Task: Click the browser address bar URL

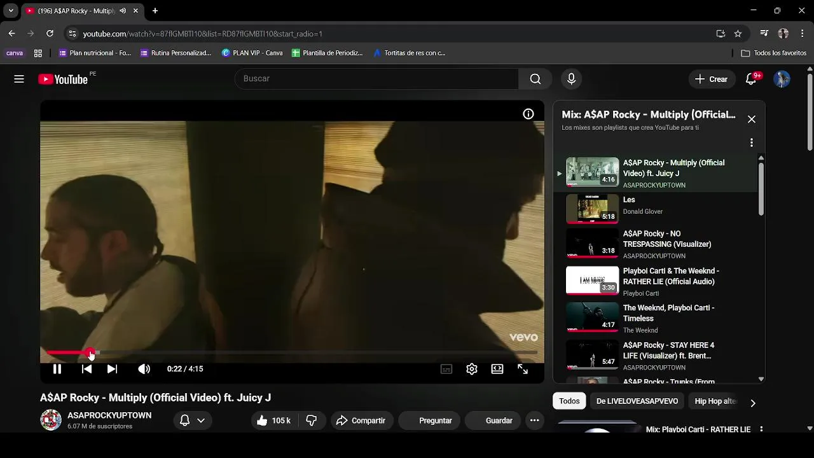Action: point(202,34)
